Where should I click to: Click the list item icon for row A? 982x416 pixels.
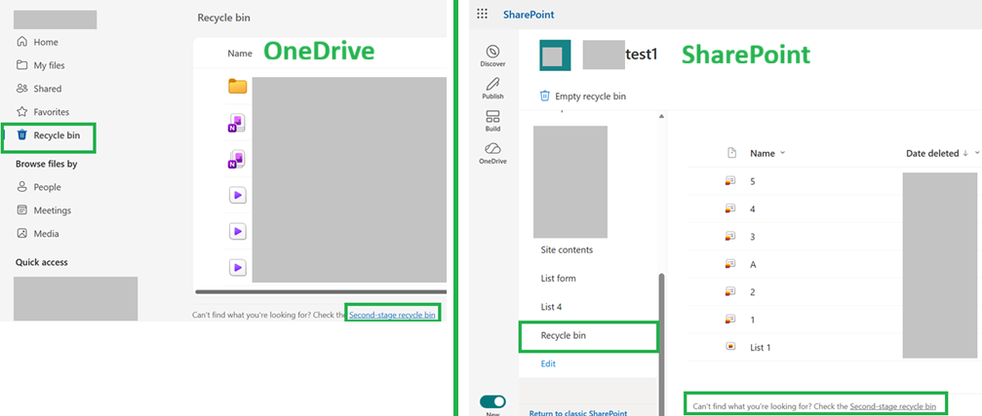coord(729,264)
